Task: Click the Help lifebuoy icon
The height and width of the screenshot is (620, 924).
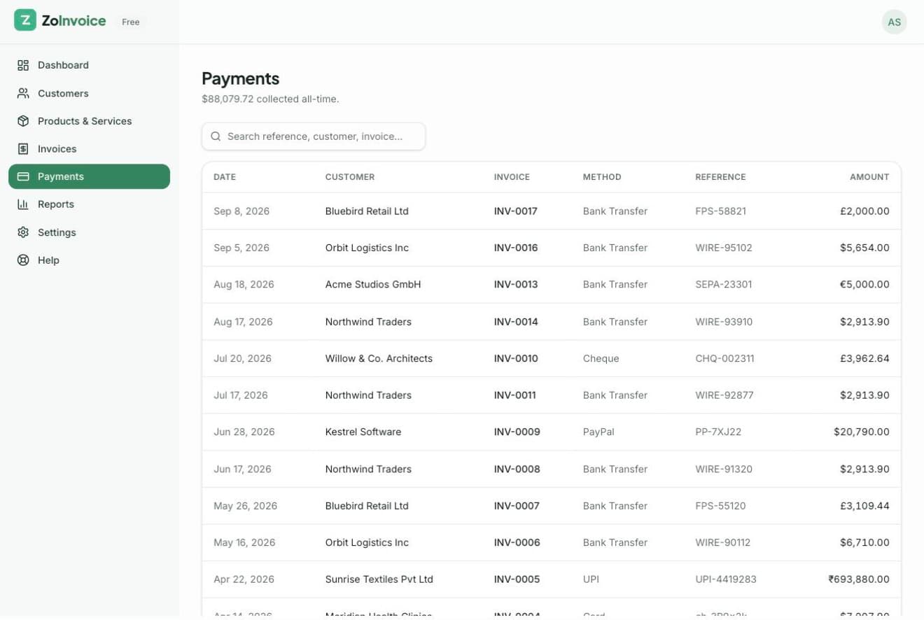Action: pyautogui.click(x=23, y=260)
